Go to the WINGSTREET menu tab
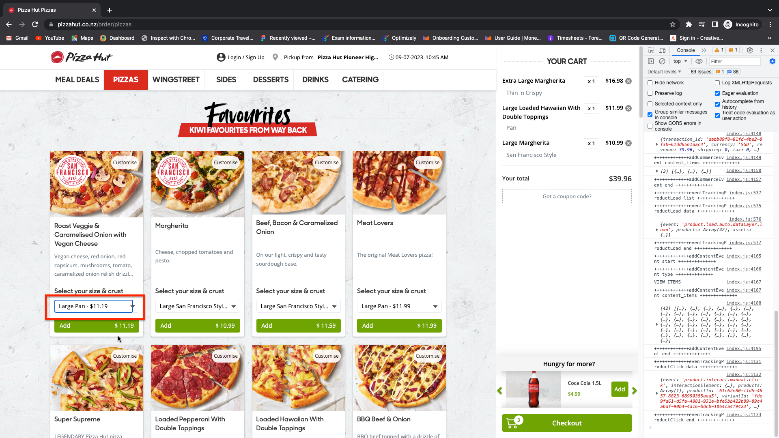The width and height of the screenshot is (779, 438). tap(176, 80)
